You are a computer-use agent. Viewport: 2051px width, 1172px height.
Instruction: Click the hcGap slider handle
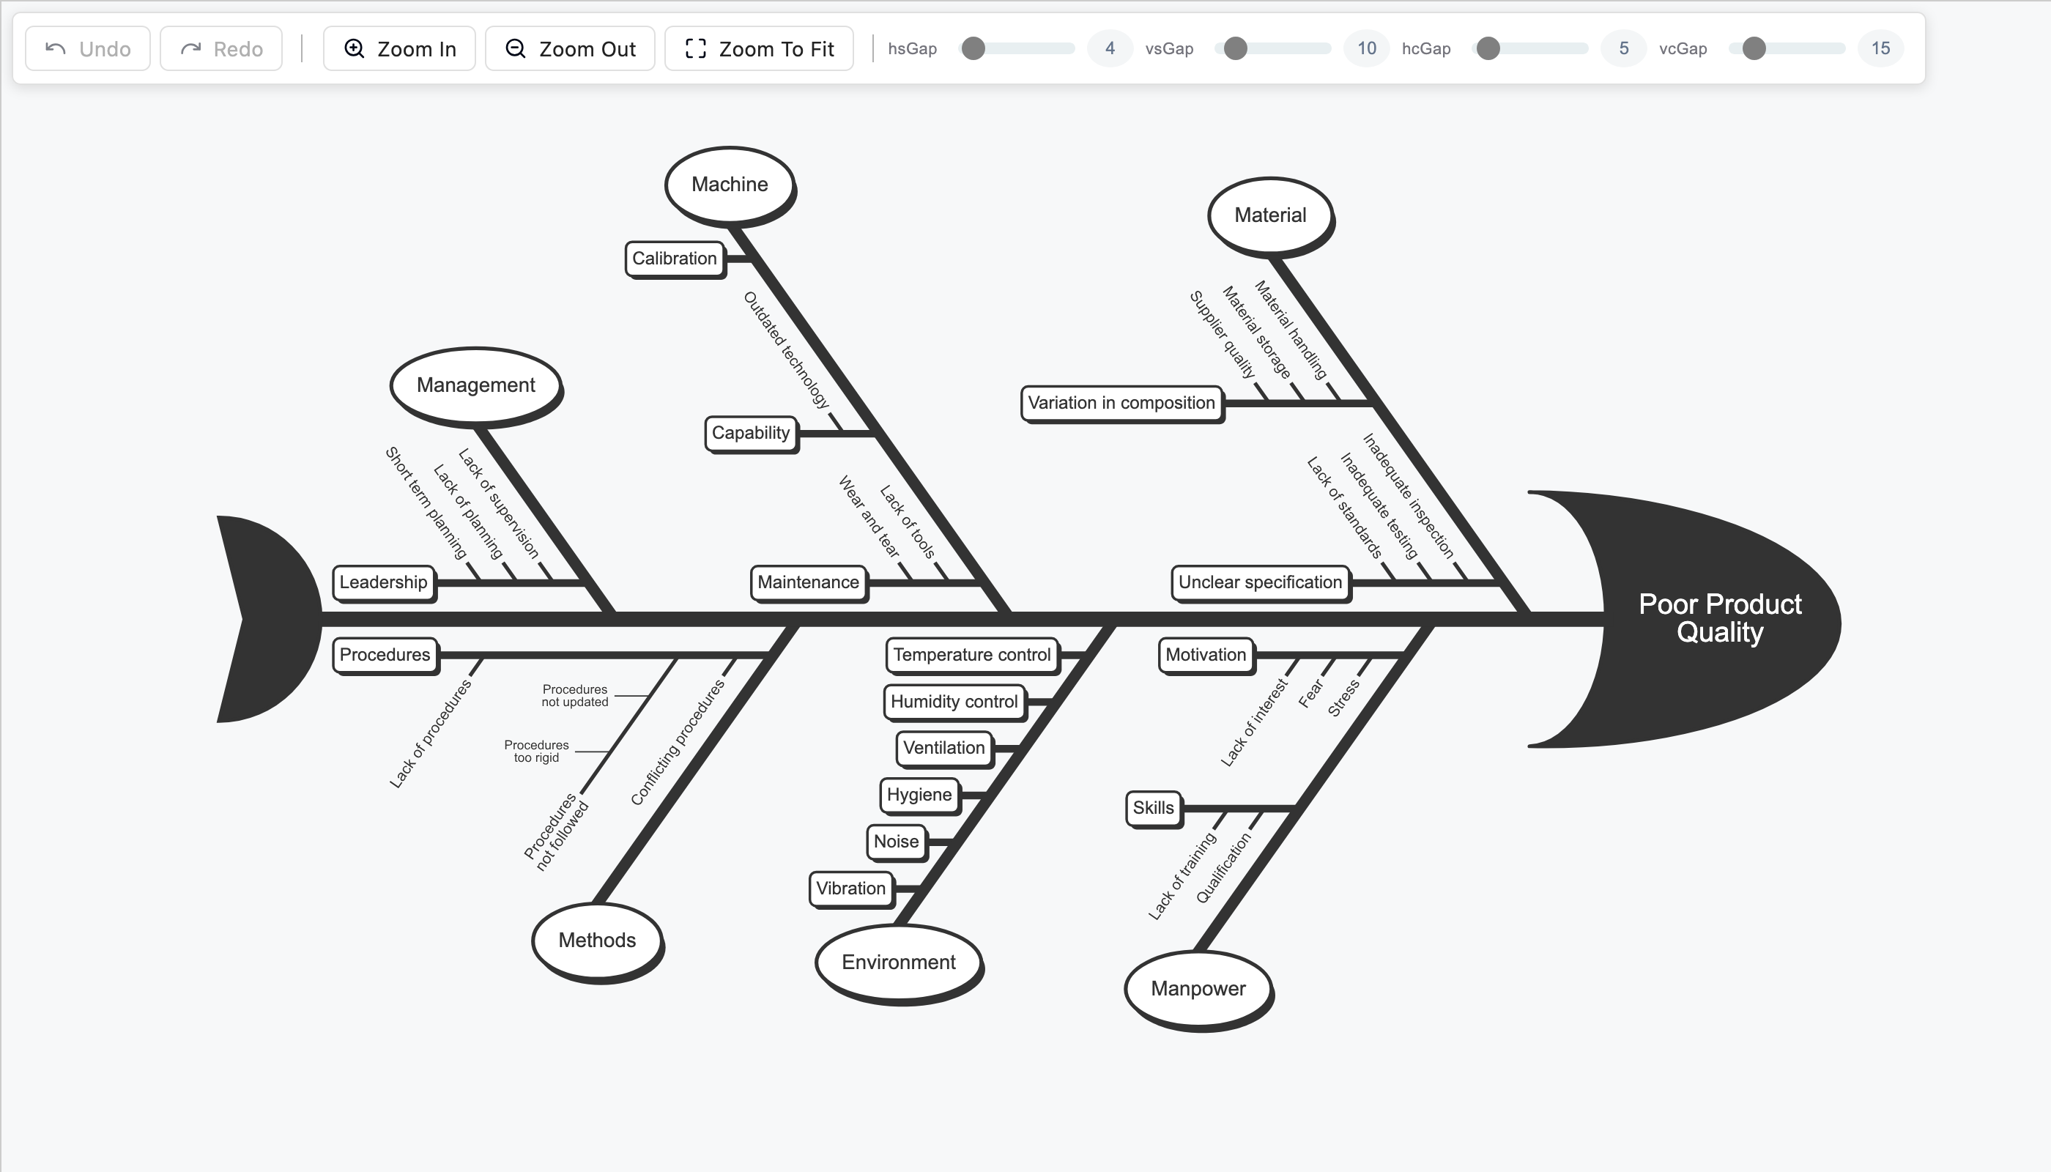pos(1488,48)
